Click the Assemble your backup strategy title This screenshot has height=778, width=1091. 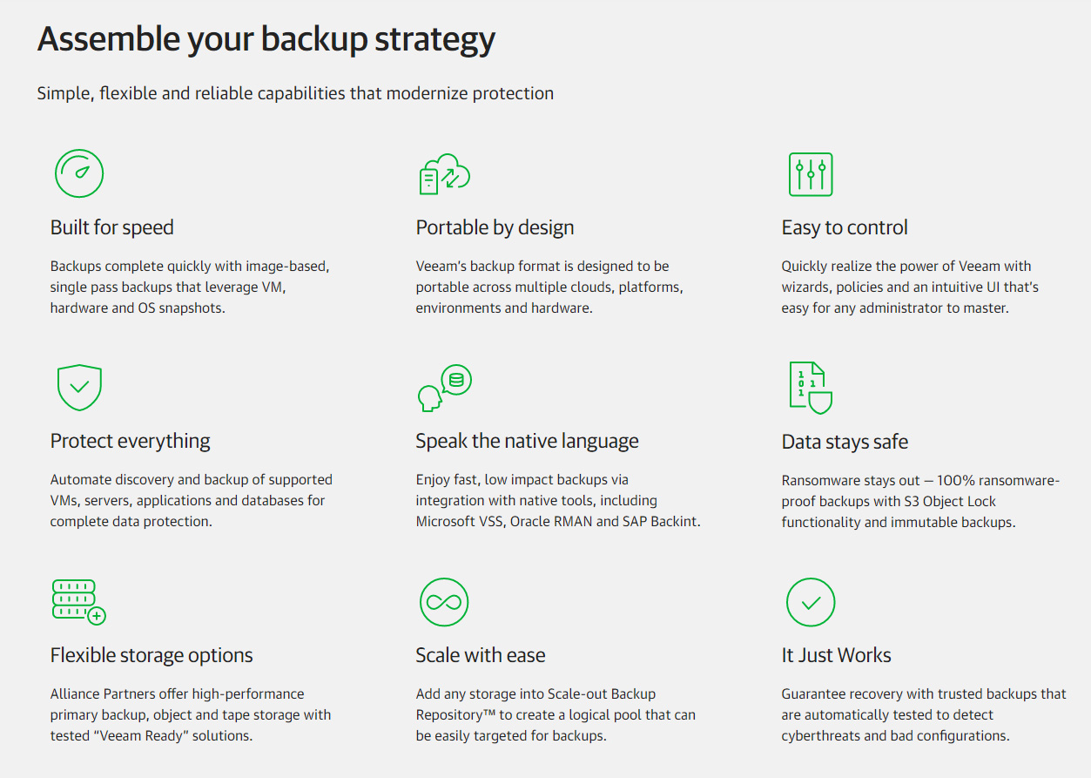click(x=266, y=40)
